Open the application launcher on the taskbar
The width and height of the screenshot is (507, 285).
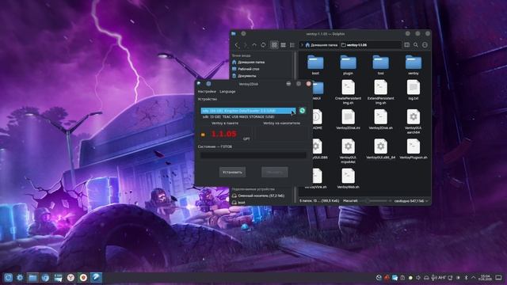pyautogui.click(x=8, y=278)
